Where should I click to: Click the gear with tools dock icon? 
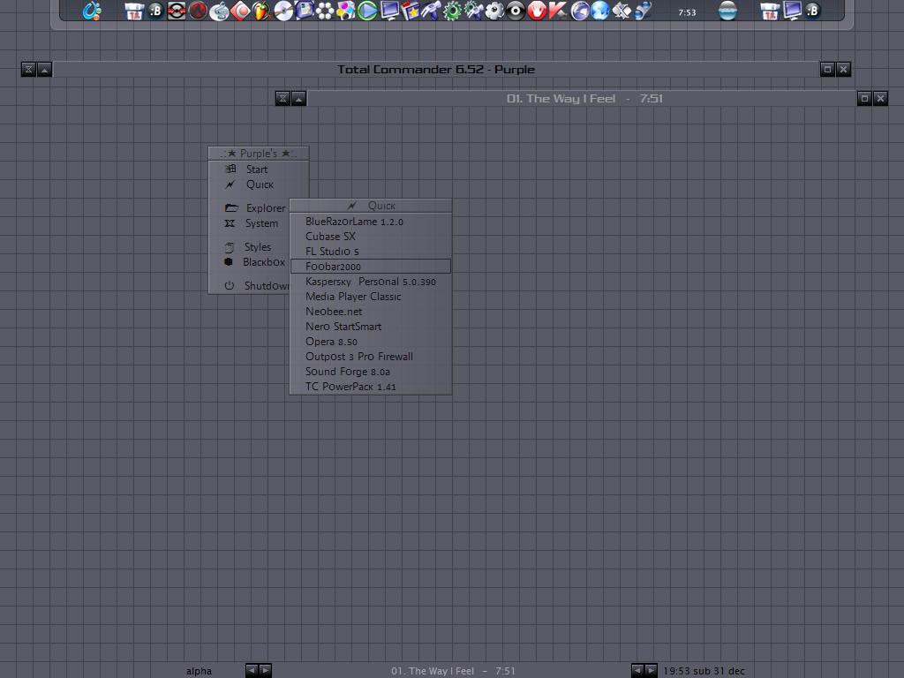[473, 11]
